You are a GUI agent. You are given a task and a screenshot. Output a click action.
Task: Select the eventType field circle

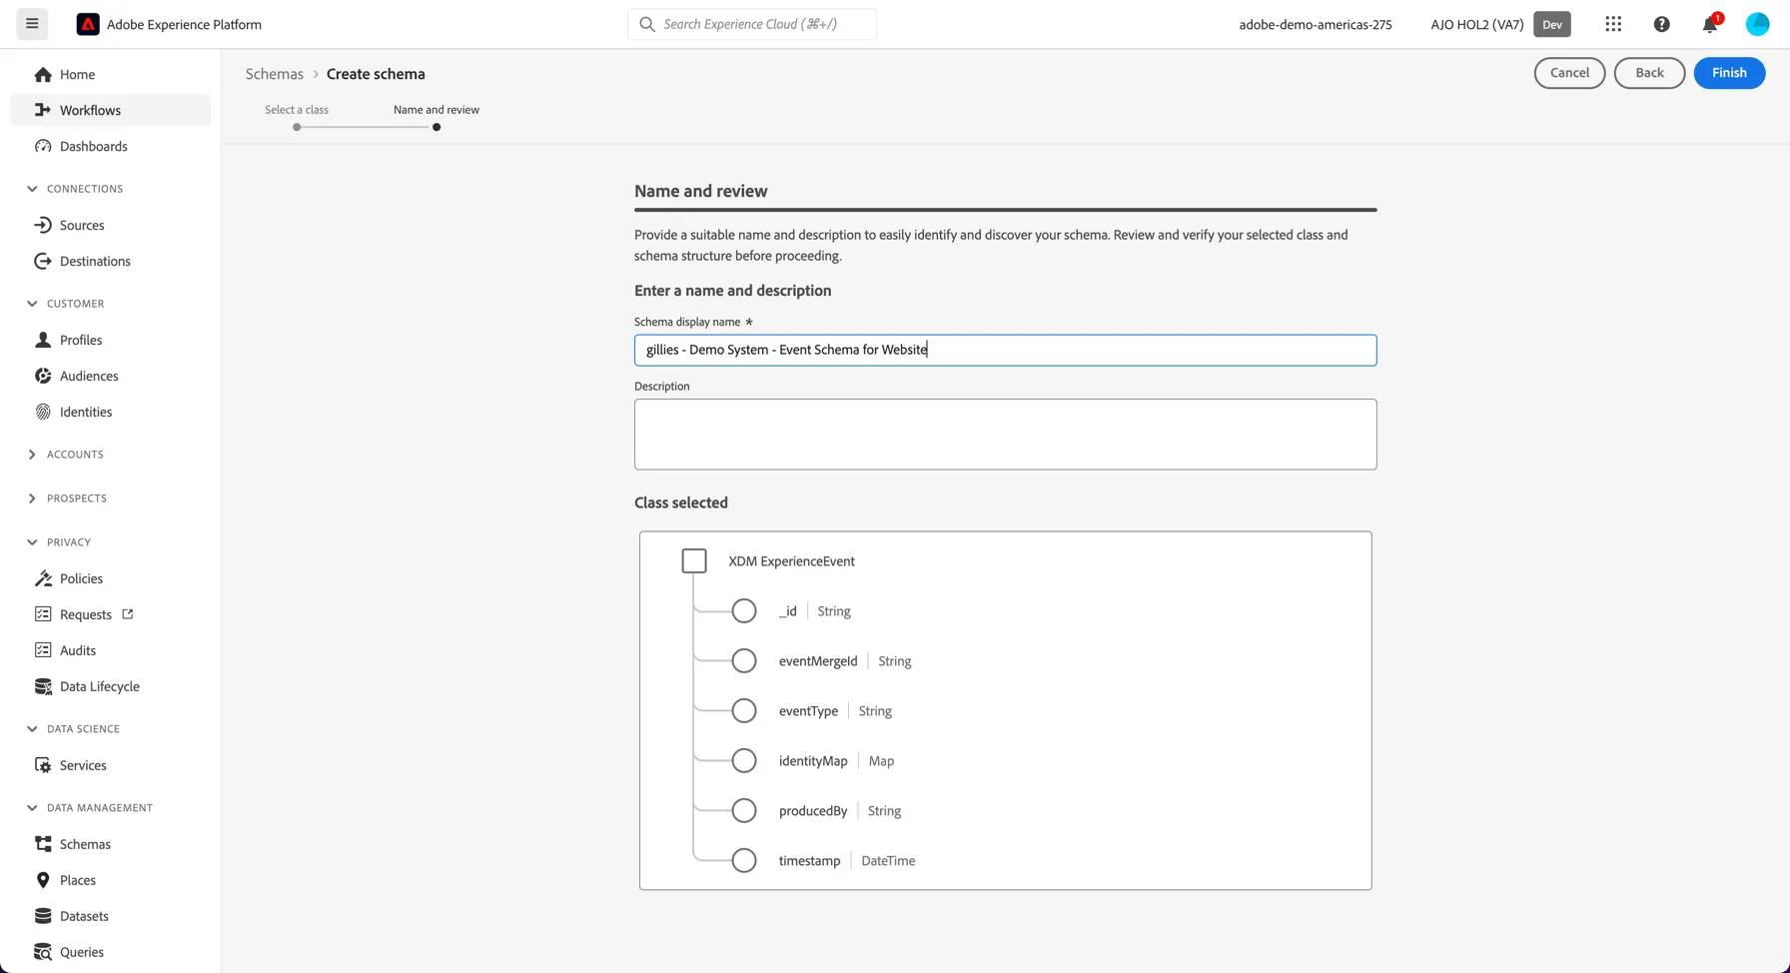(744, 710)
